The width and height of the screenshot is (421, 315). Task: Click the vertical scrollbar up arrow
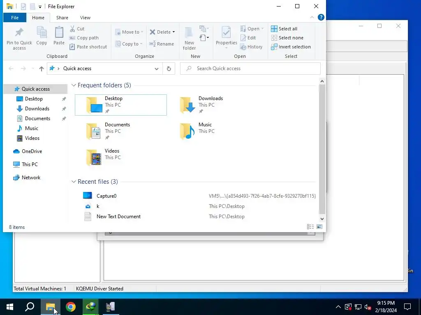(x=322, y=81)
